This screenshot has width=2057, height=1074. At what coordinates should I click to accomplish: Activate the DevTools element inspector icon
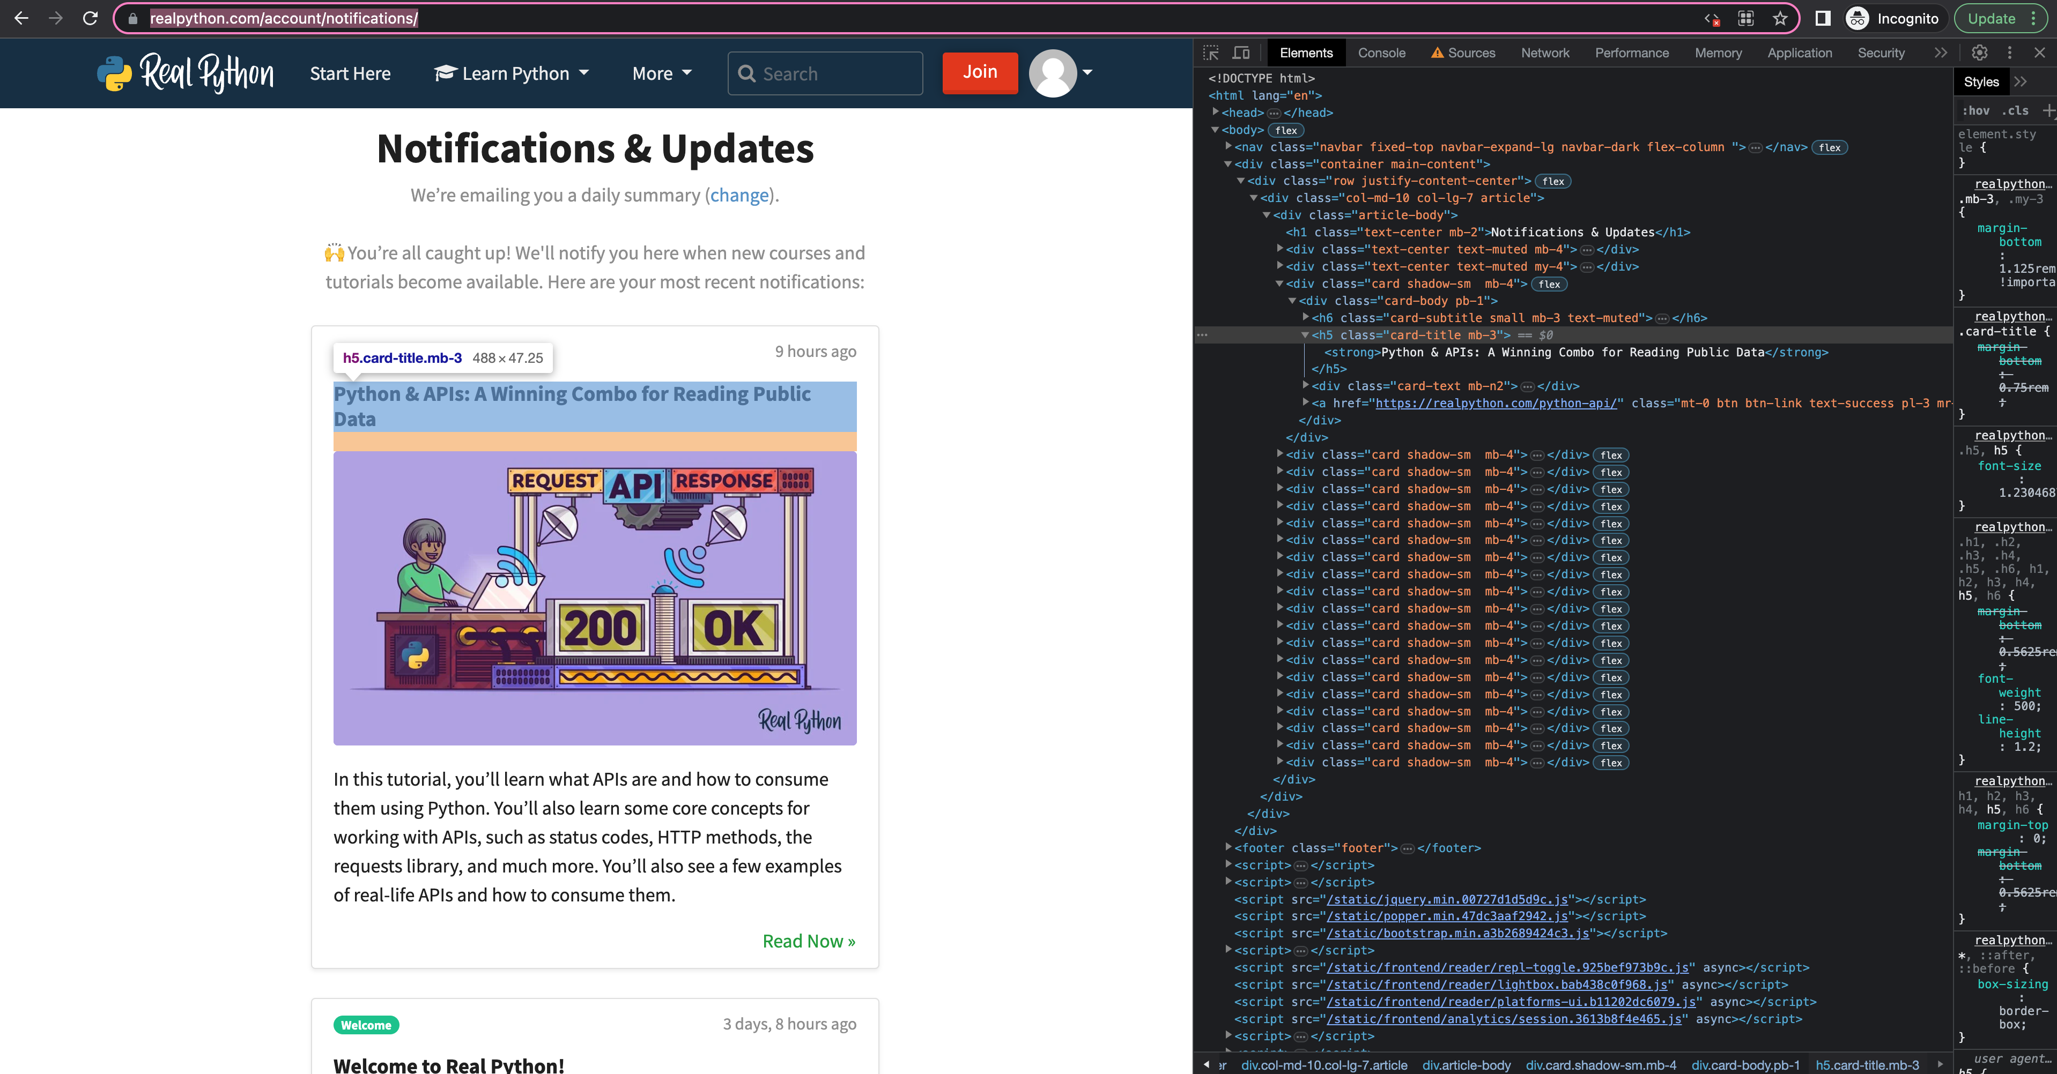tap(1211, 53)
